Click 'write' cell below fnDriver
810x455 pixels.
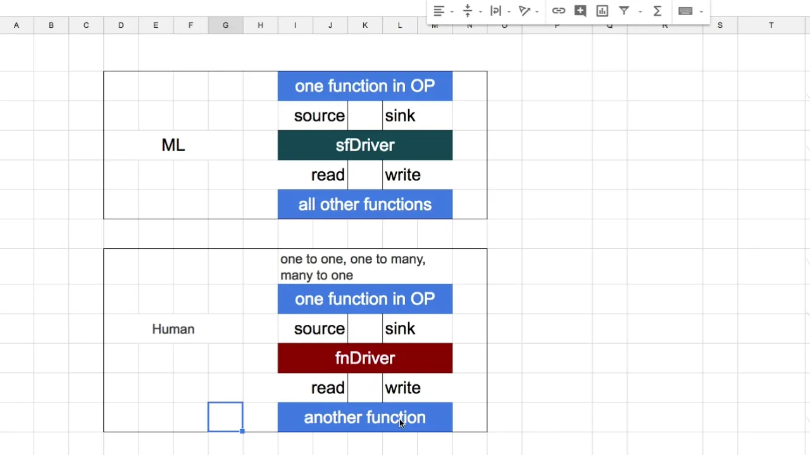417,388
